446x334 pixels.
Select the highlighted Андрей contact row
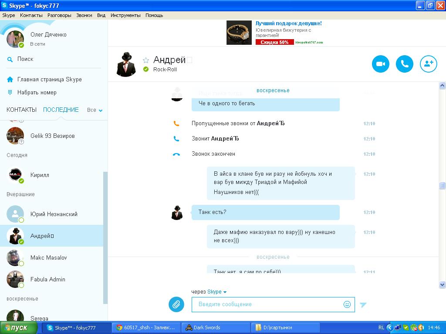coord(51,236)
